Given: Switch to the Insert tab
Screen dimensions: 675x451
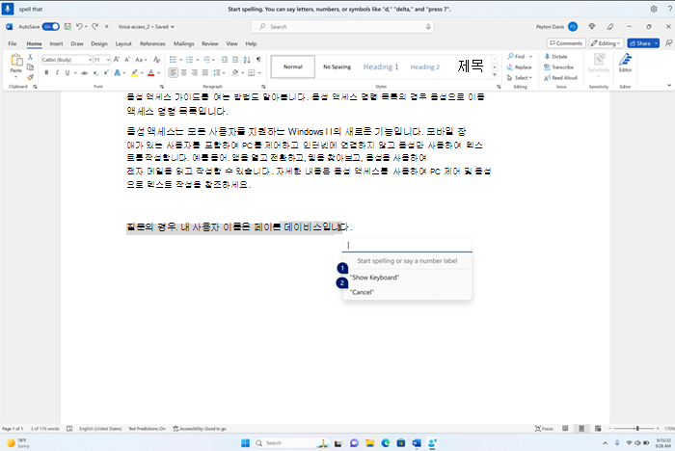Looking at the screenshot, I should (56, 44).
